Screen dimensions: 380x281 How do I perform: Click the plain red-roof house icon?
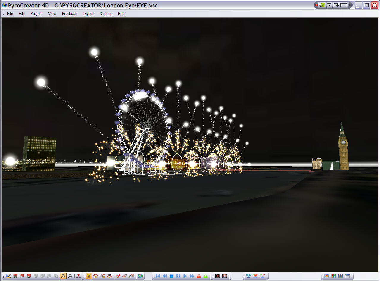[x=96, y=276]
